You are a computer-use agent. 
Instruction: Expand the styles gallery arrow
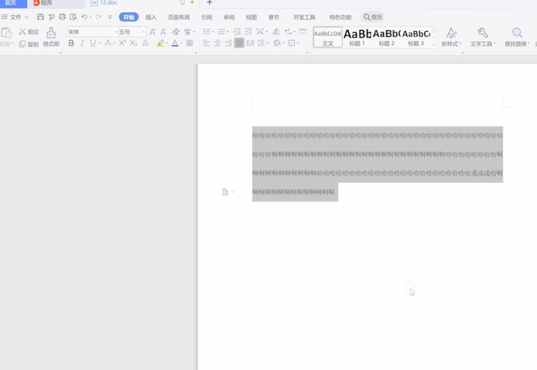[x=434, y=44]
